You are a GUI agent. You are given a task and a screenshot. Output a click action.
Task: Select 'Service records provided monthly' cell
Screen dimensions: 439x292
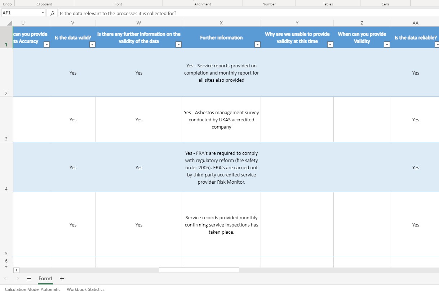click(221, 225)
